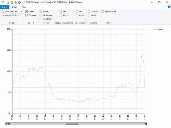This screenshot has height=128, width=171.
Task: Switch to the Chart ribbon tab
Action: pyautogui.click(x=14, y=7)
